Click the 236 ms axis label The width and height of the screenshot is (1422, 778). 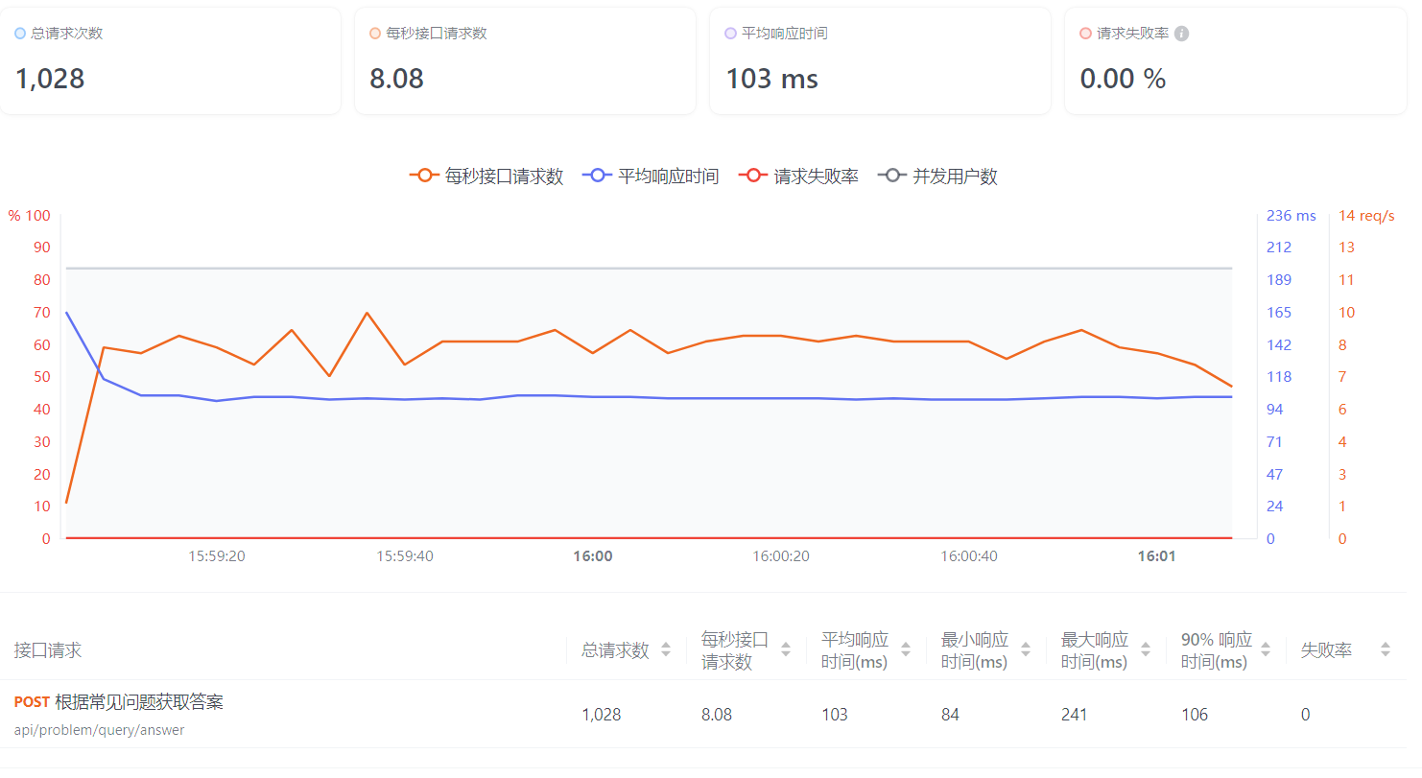(x=1292, y=216)
